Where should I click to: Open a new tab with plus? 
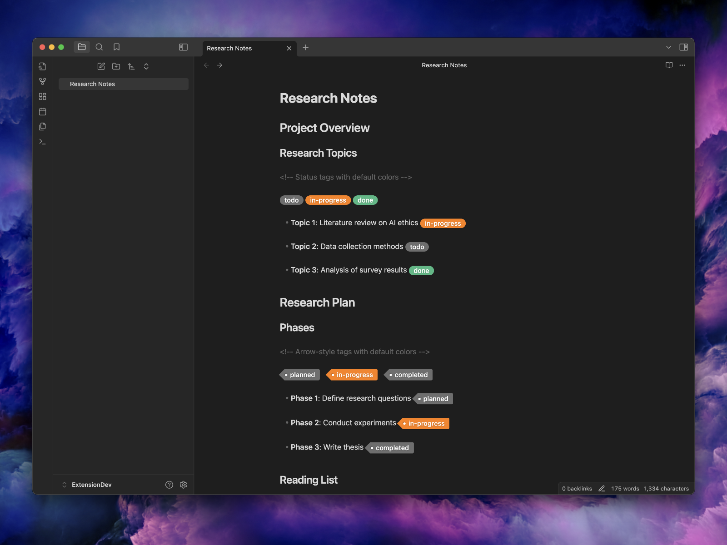tap(306, 47)
